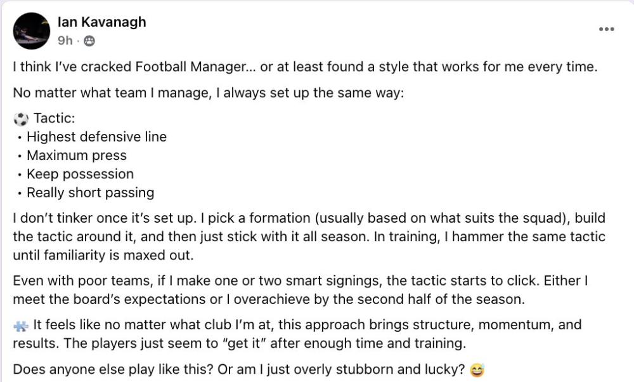Click the 'cracked Football Manager' opening sentence
634x382 pixels.
306,67
